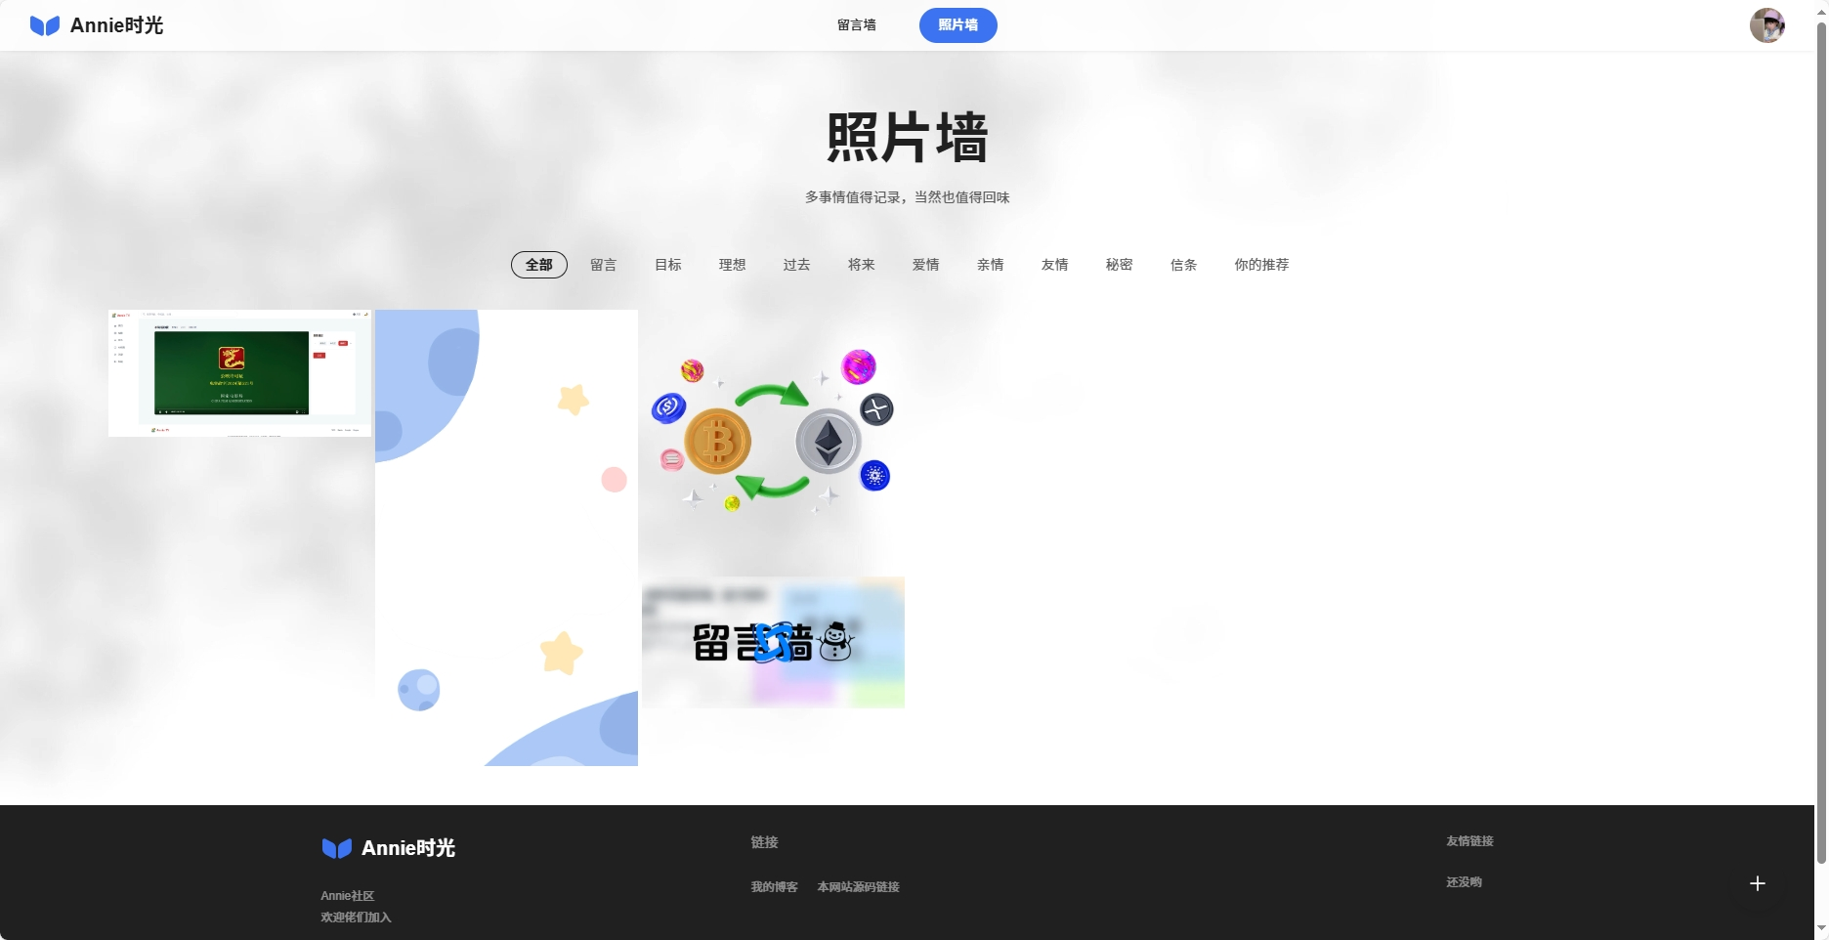Click the plus add button
Viewport: 1829px width, 940px height.
point(1757,883)
